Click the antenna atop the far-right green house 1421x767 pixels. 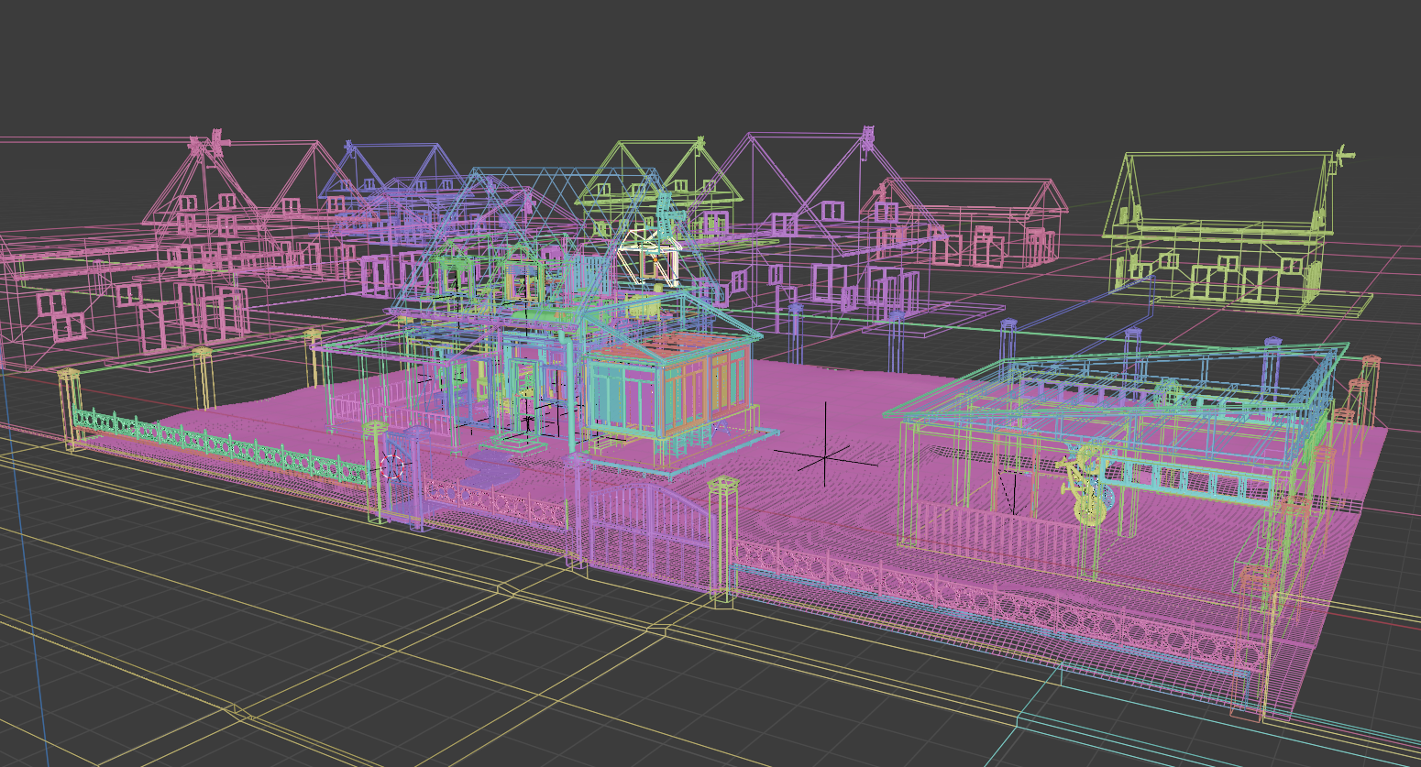click(x=1340, y=157)
